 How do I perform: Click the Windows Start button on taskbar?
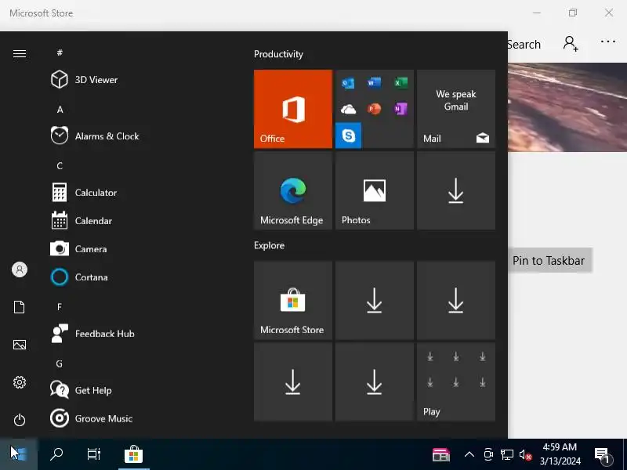pos(18,454)
